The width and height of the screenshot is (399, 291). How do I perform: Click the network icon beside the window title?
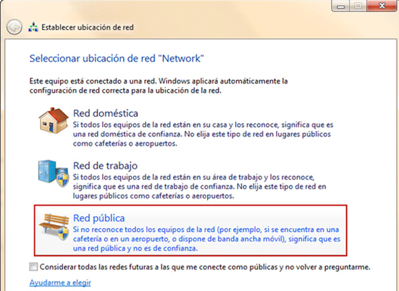tap(33, 28)
